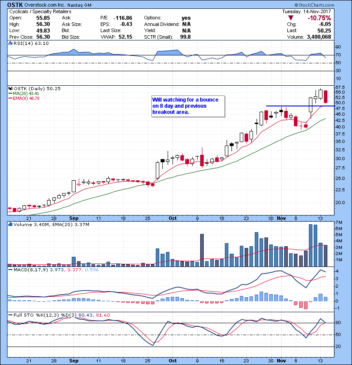The height and width of the screenshot is (365, 352).
Task: Click the Volume value 3,400,068
Action: [319, 37]
